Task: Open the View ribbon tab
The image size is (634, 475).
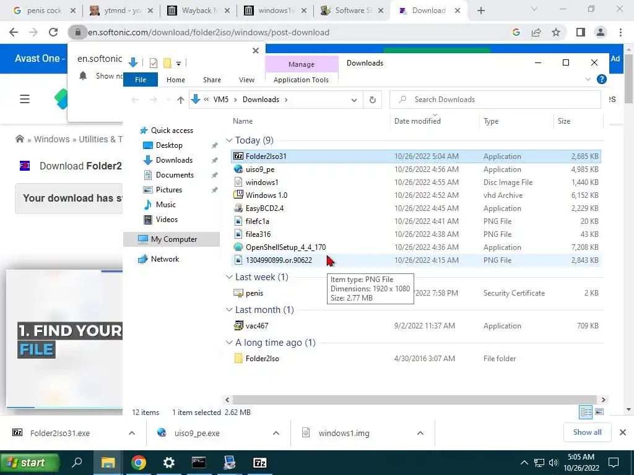Action: click(x=246, y=80)
